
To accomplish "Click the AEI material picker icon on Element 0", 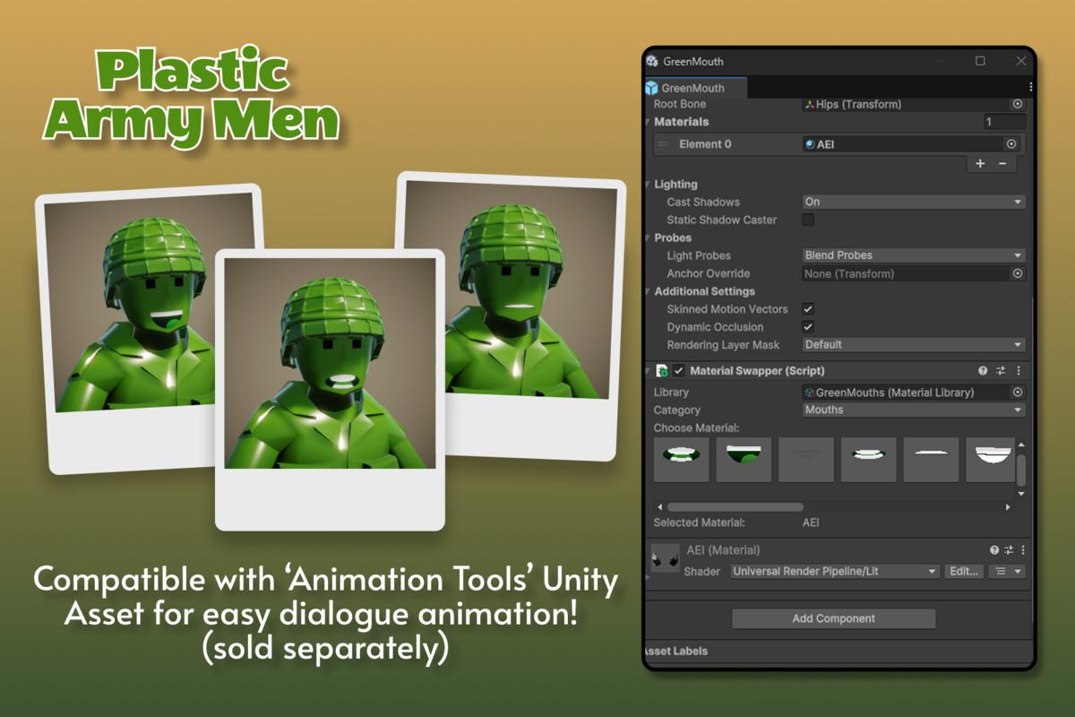I will (x=1011, y=143).
